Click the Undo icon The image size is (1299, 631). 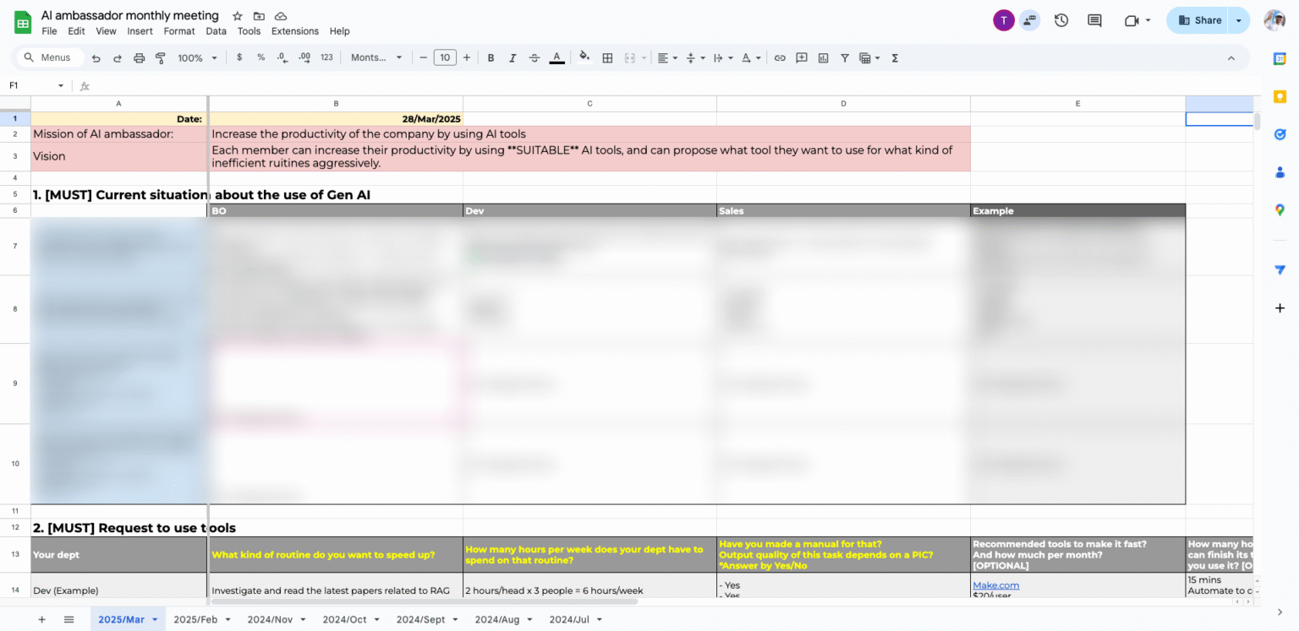96,58
